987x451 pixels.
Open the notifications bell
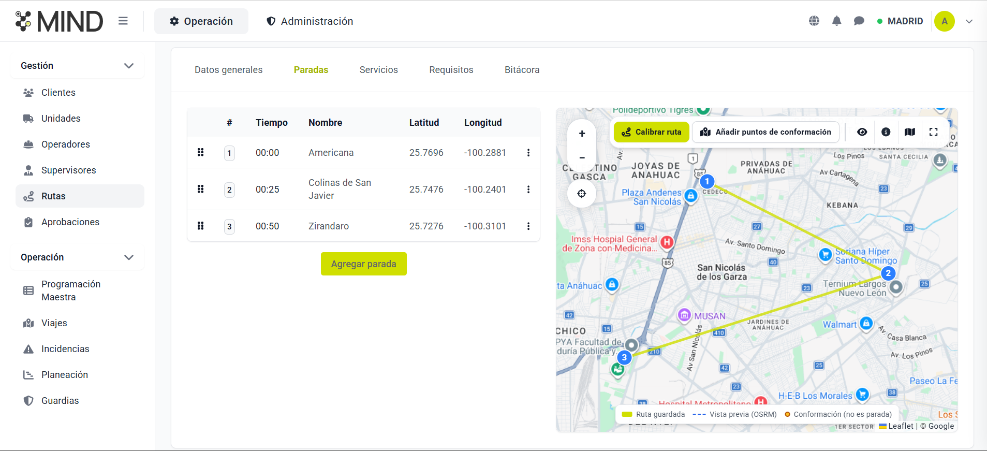(x=836, y=21)
